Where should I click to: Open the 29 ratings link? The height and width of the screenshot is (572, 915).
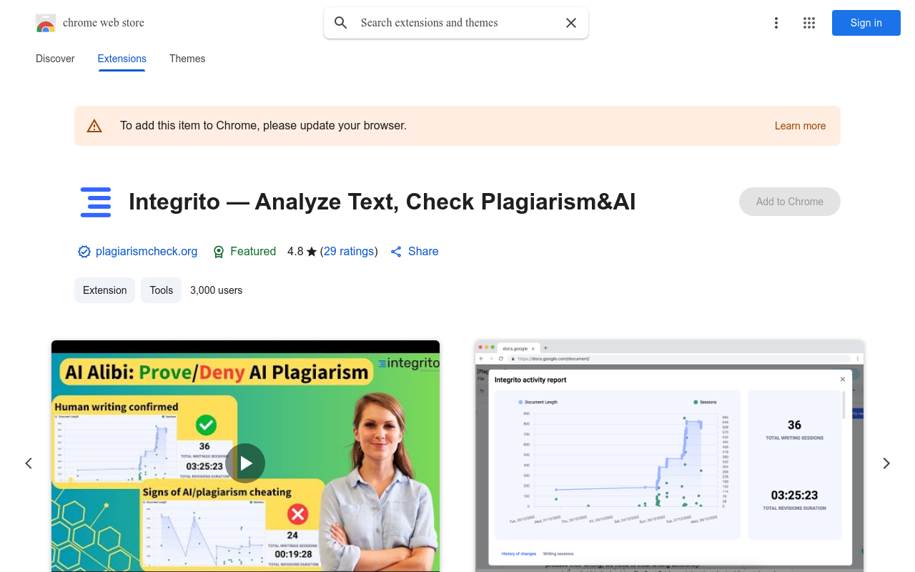click(x=349, y=251)
